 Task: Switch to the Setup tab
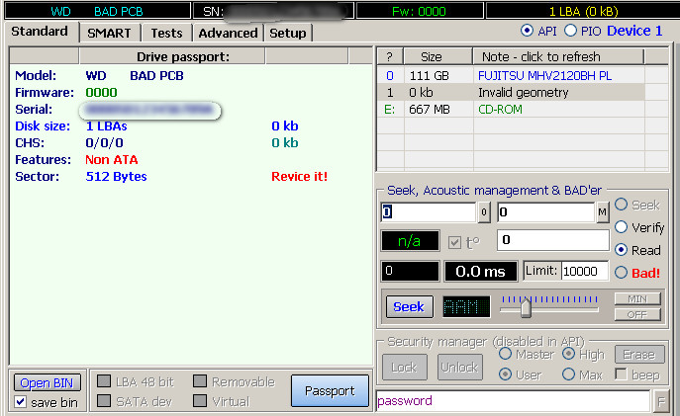pos(287,33)
